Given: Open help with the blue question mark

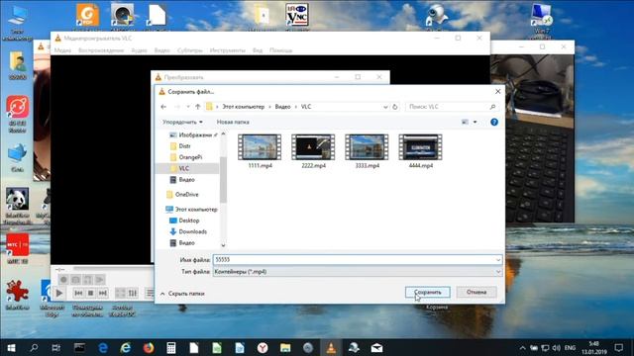Looking at the screenshot, I should click(494, 122).
